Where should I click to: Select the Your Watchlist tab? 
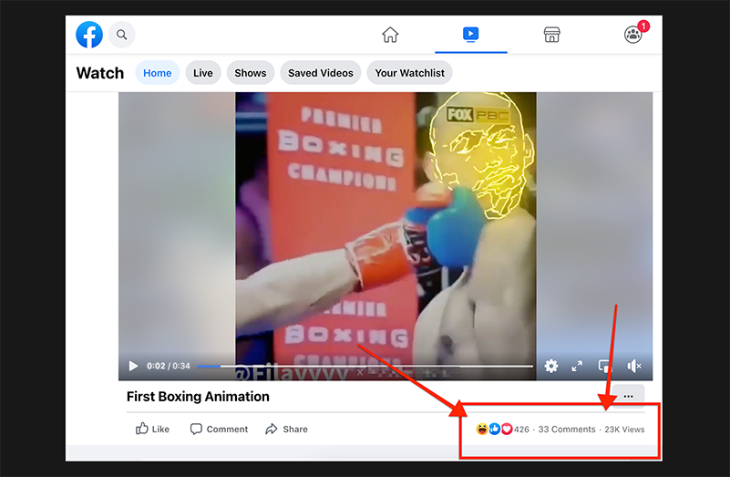coord(410,73)
